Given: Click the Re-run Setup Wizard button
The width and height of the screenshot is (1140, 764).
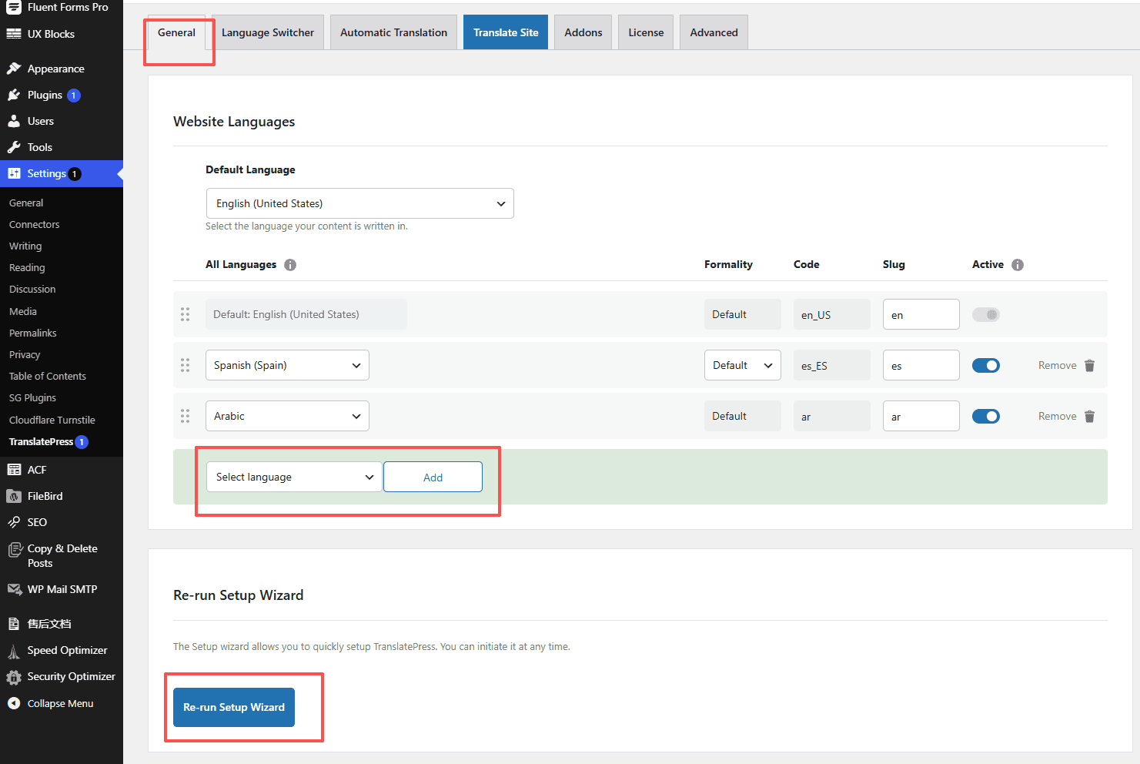Looking at the screenshot, I should (x=234, y=707).
